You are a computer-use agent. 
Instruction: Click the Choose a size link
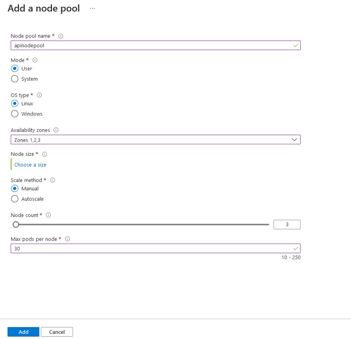[30, 165]
